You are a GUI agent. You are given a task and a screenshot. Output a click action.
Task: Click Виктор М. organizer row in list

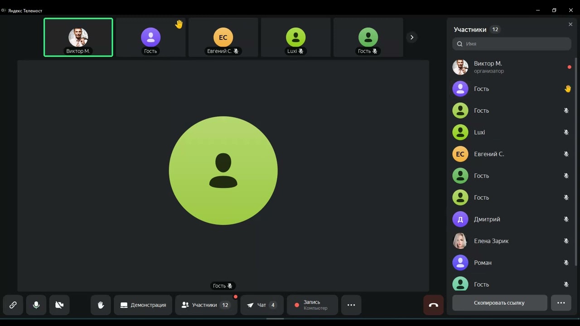(x=512, y=67)
